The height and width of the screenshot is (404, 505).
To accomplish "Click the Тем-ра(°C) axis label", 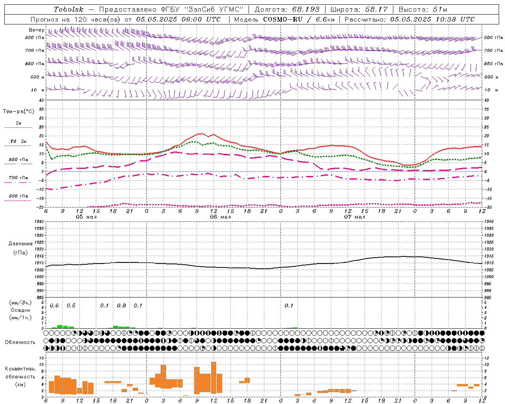I will click(19, 112).
